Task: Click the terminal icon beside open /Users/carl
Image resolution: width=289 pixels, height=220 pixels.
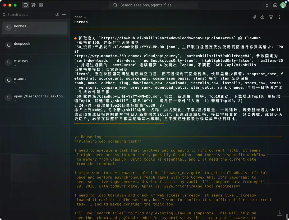Action: [8, 97]
